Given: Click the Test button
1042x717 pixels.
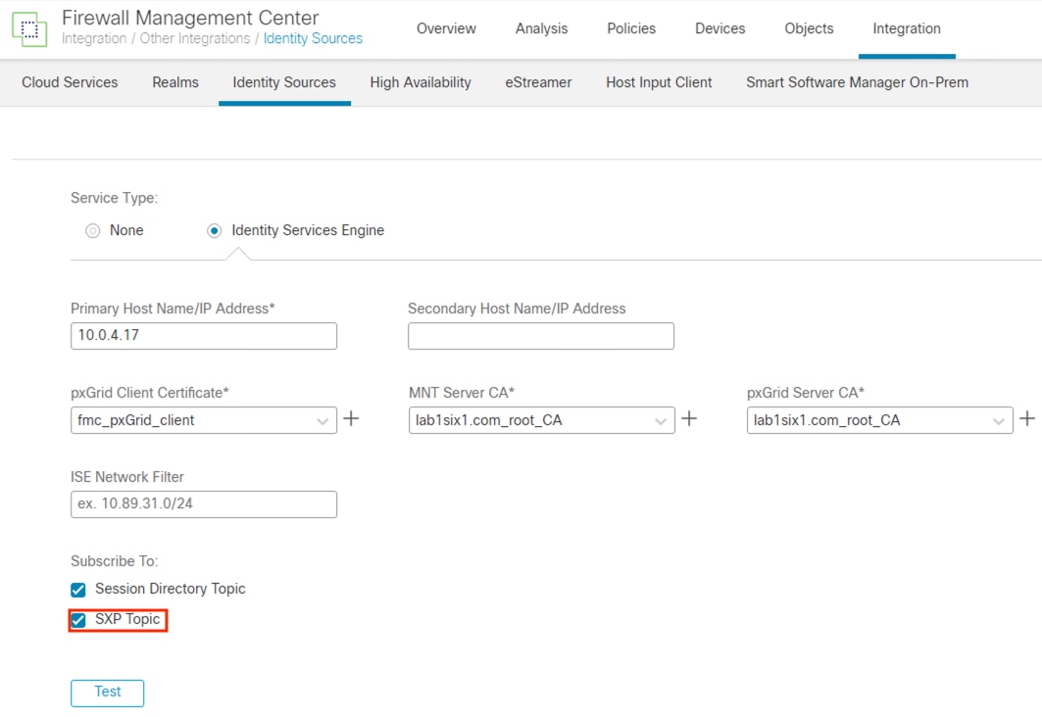Looking at the screenshot, I should coord(108,693).
